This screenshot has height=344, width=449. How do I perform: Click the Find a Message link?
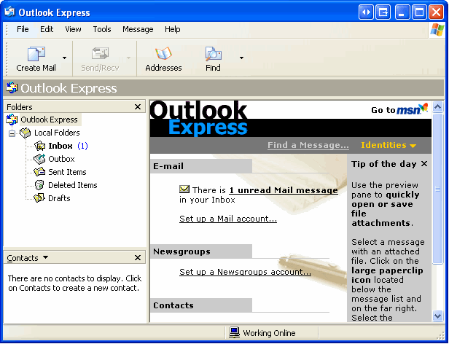(x=308, y=145)
